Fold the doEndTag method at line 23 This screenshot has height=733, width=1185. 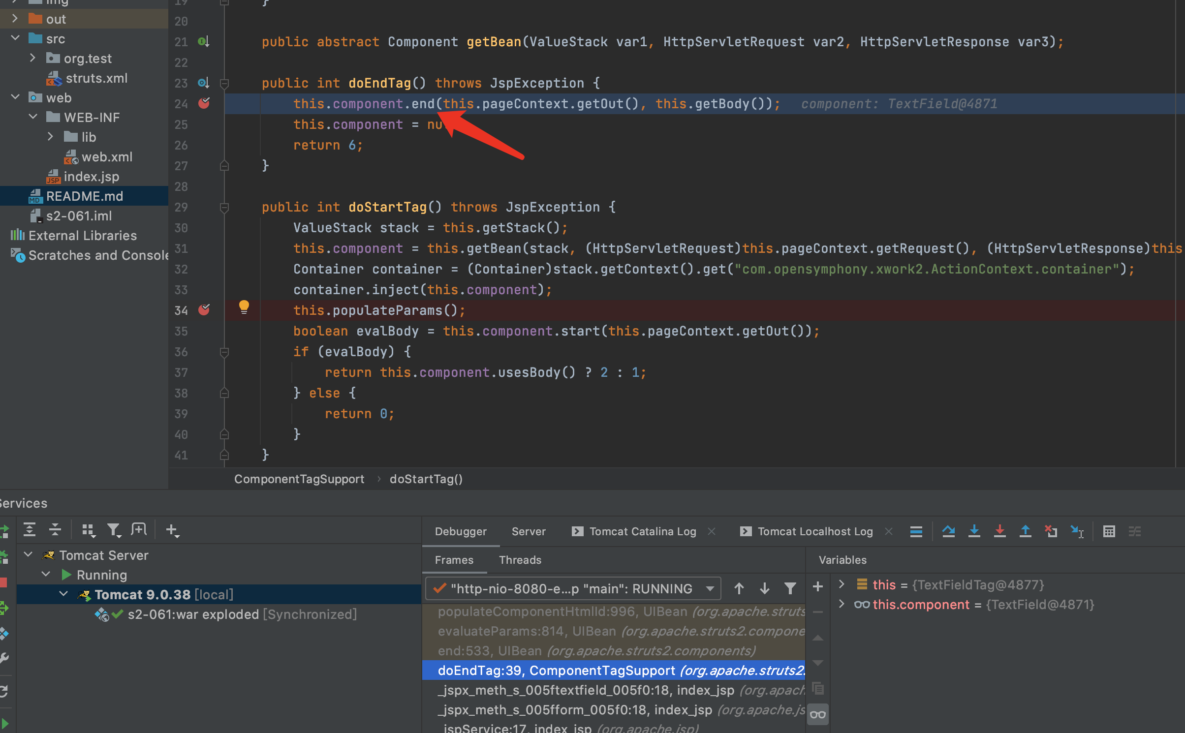click(x=224, y=83)
